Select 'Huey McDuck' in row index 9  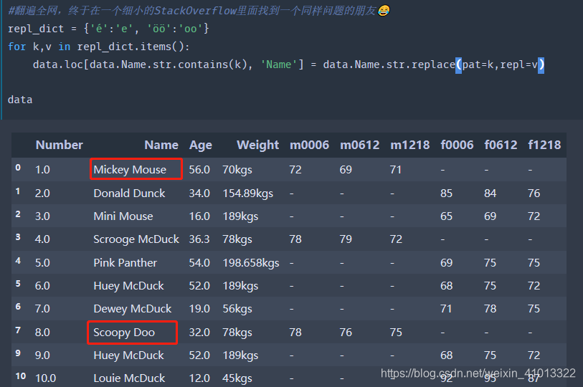128,355
